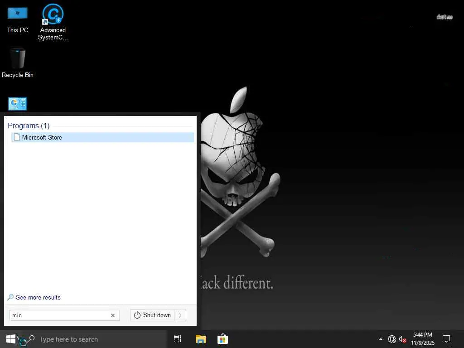Click muted volume tray icon

pyautogui.click(x=402, y=339)
